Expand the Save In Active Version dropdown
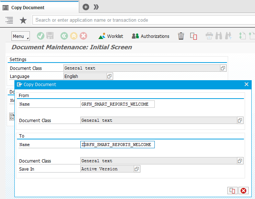The height and width of the screenshot is (199, 255). (x=137, y=169)
